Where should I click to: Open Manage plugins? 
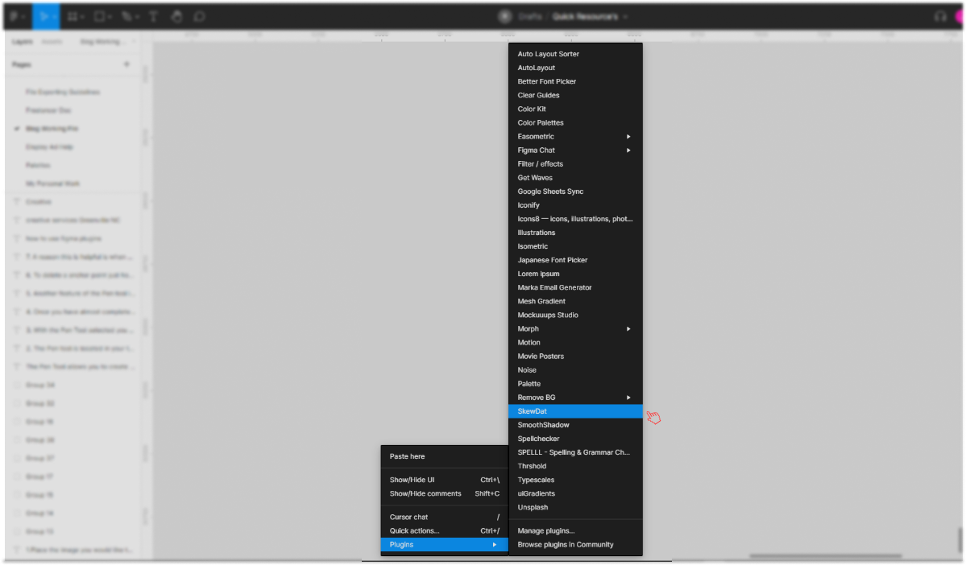[x=548, y=530]
